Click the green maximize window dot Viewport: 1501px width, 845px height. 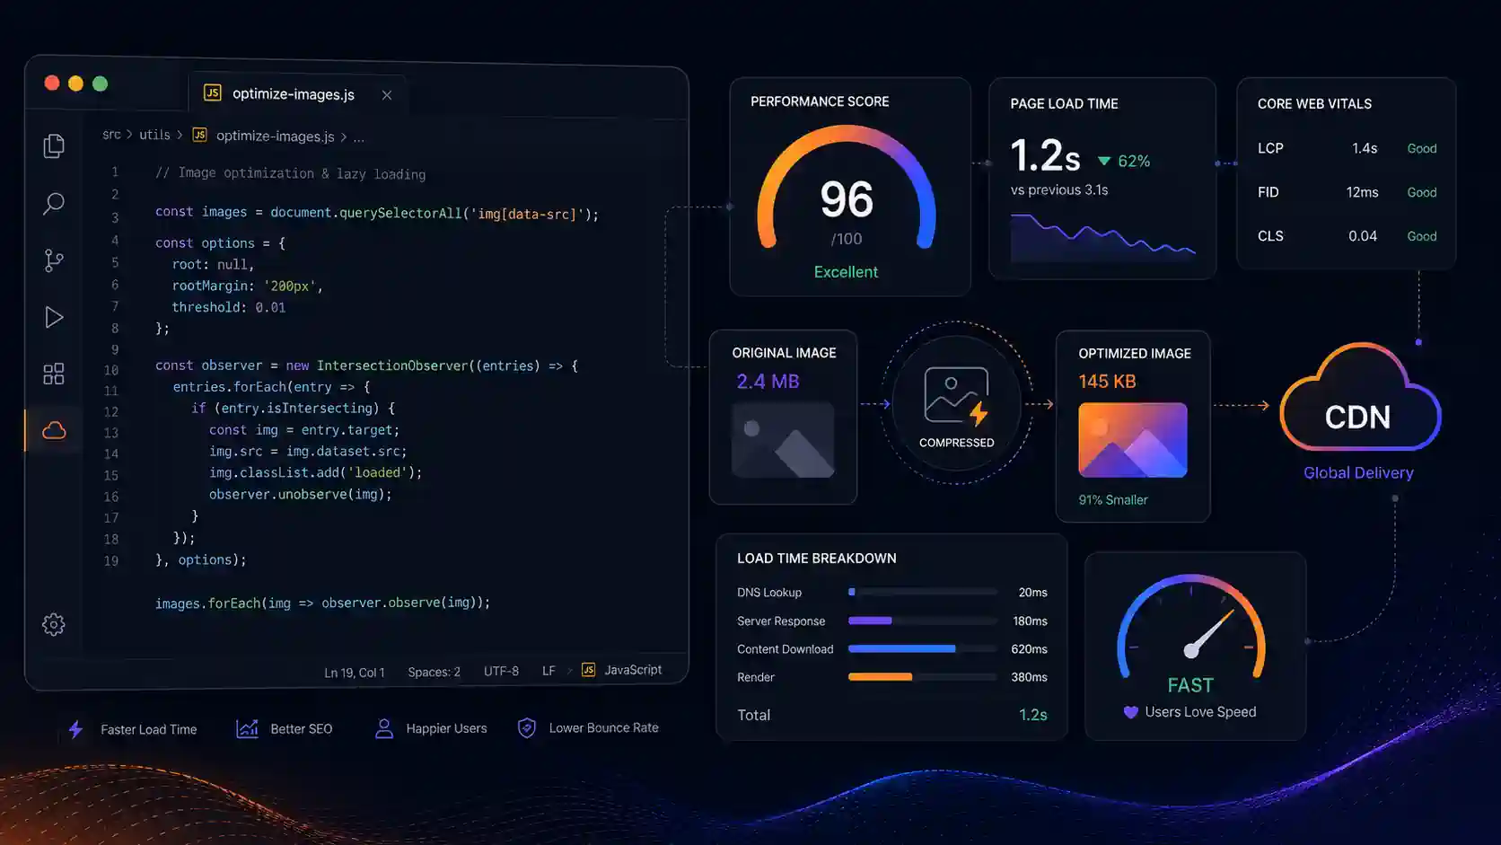pyautogui.click(x=101, y=84)
